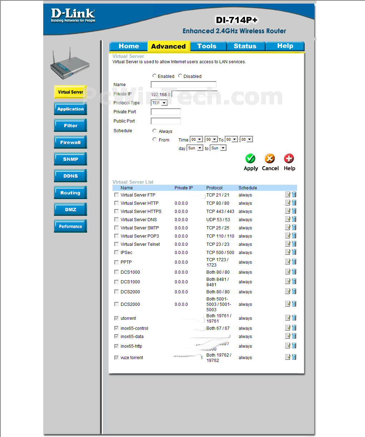Select the Disabled radio button
This screenshot has width=365, height=437.
click(180, 76)
